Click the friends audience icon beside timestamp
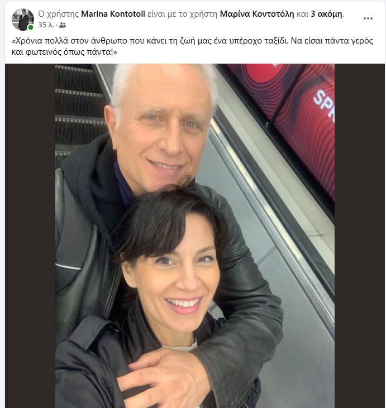Image resolution: width=386 pixels, height=408 pixels. click(x=63, y=25)
